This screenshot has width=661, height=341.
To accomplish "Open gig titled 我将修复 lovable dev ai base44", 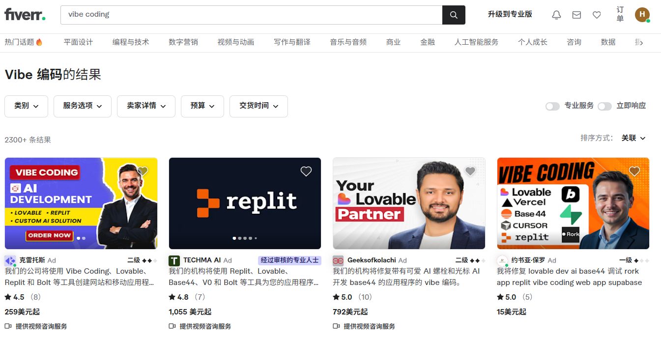I will [569, 277].
